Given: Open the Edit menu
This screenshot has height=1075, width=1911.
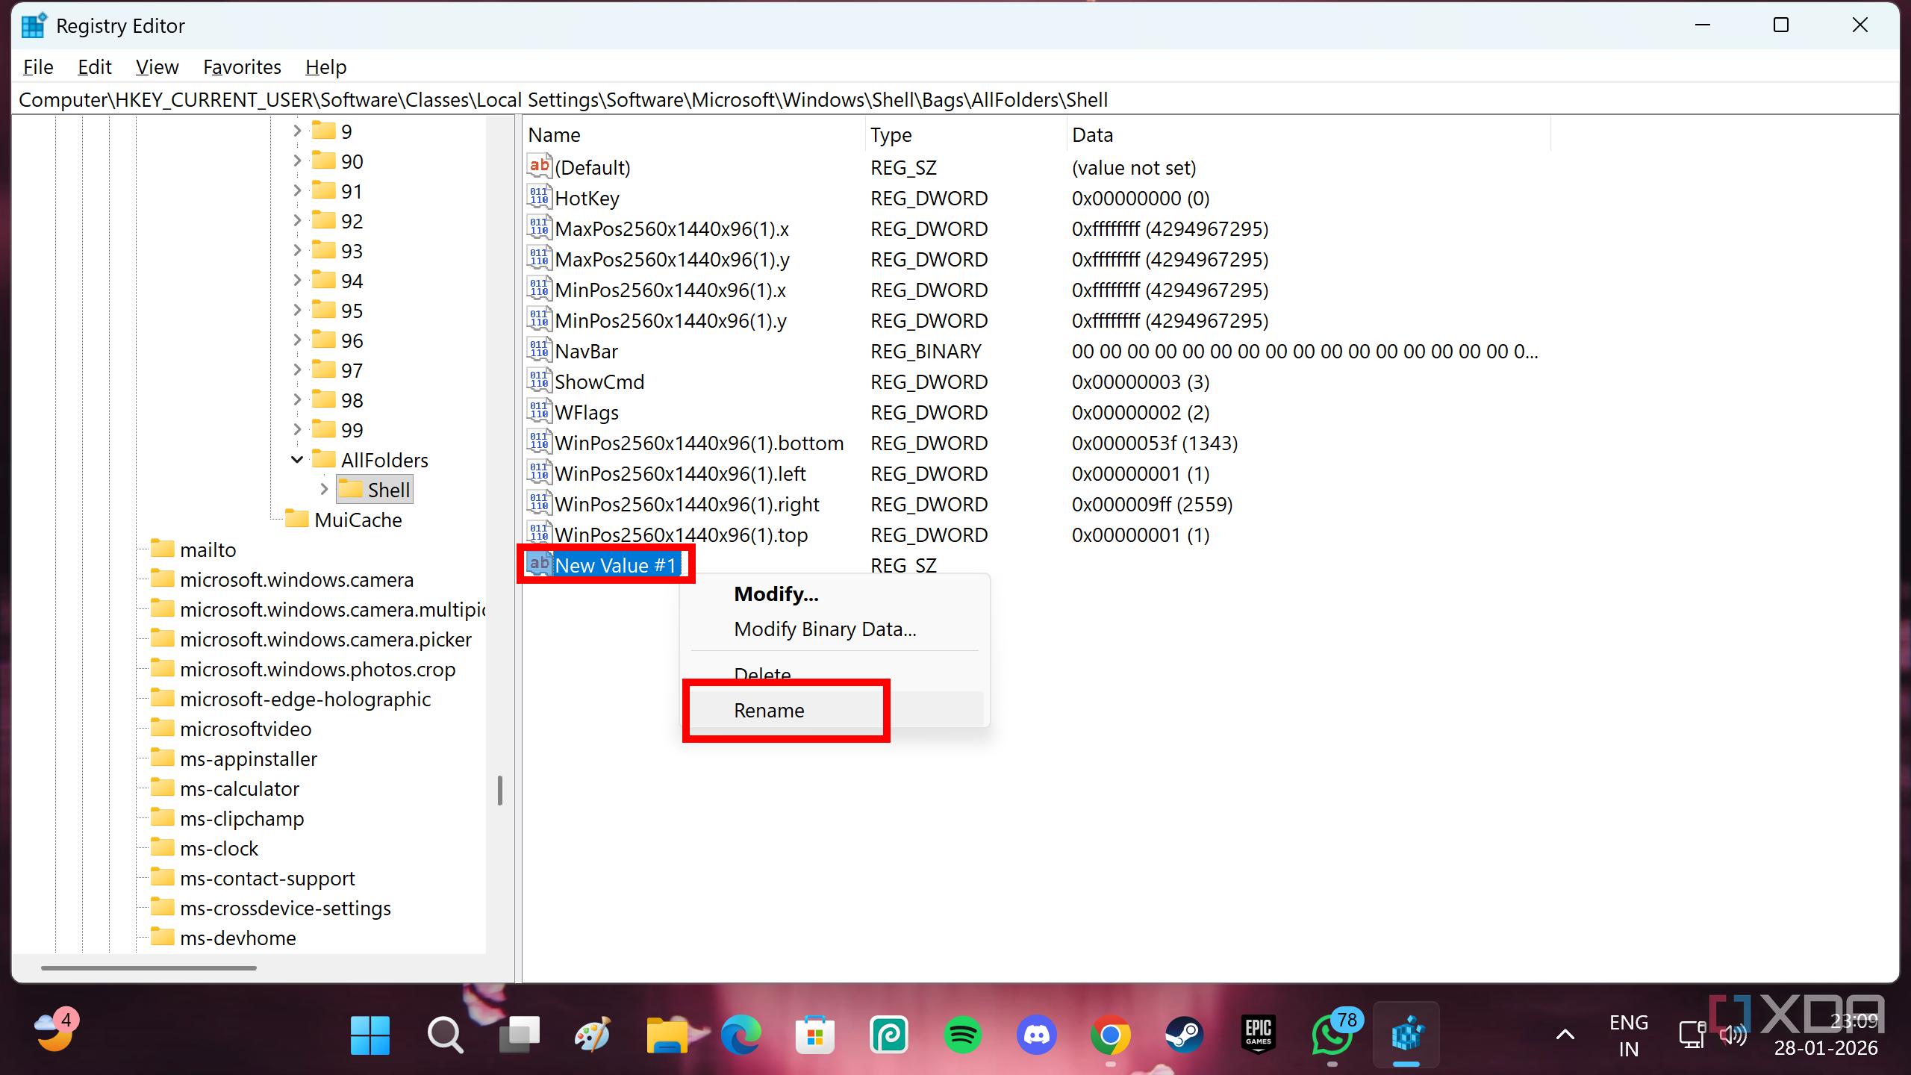Looking at the screenshot, I should pyautogui.click(x=95, y=67).
